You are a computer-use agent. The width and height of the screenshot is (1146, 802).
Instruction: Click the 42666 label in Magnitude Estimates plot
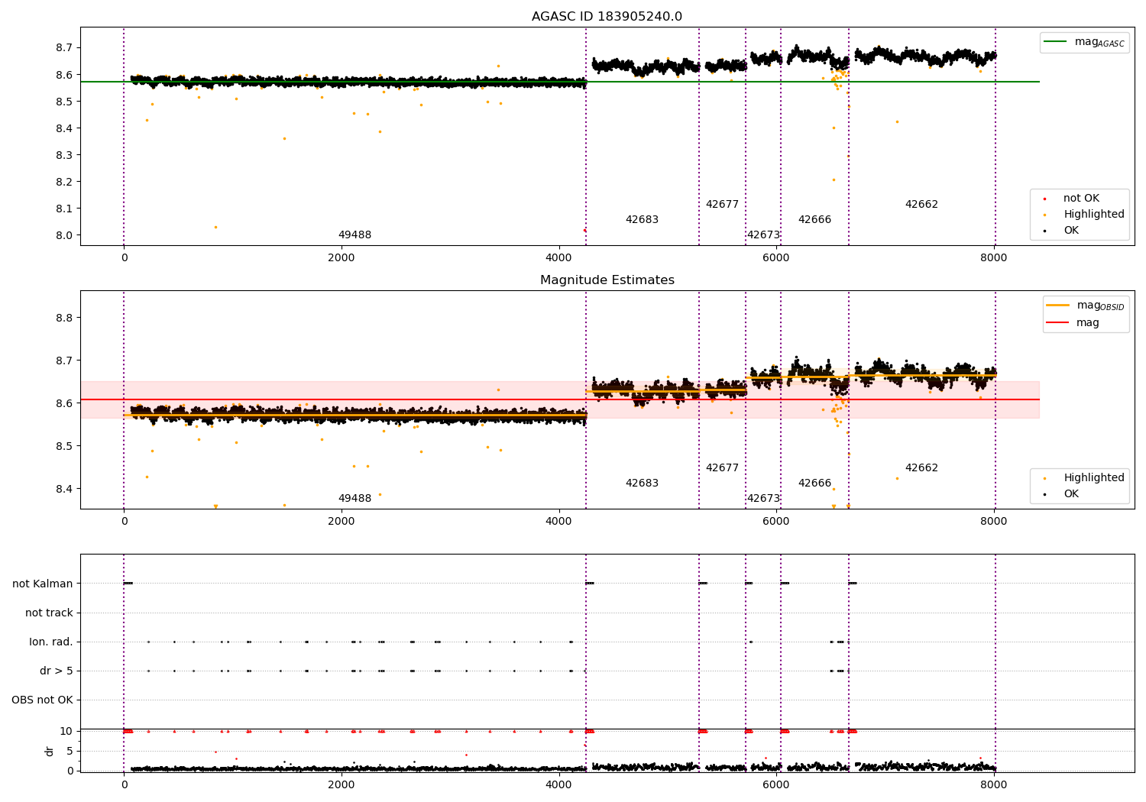[x=814, y=483]
